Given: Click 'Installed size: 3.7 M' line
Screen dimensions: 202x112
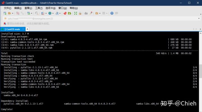Looking at the screenshot, I should tap(15, 34).
